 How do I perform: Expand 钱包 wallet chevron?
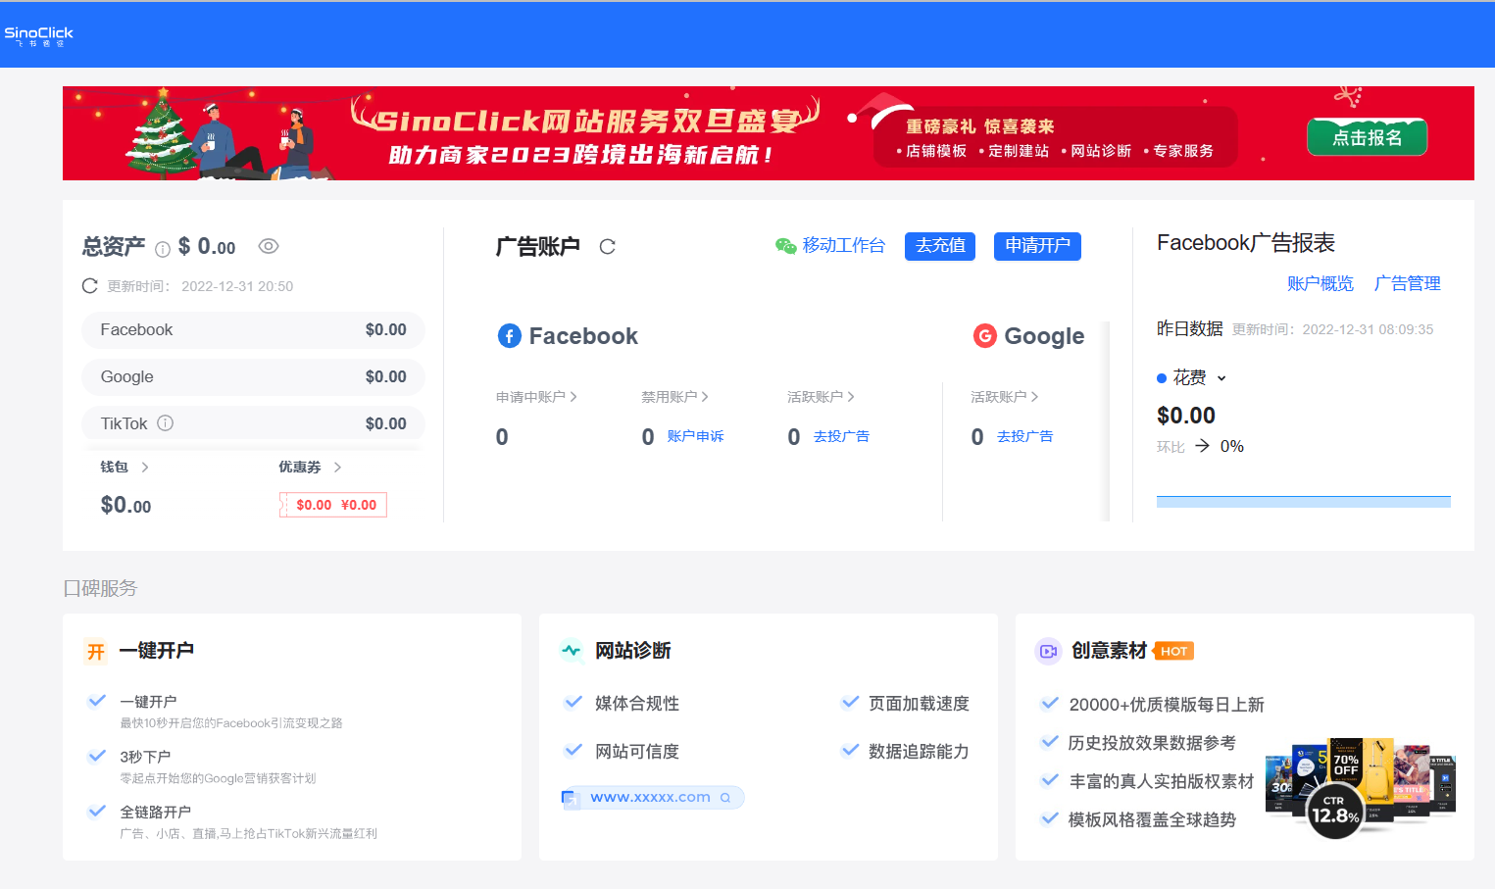145,468
